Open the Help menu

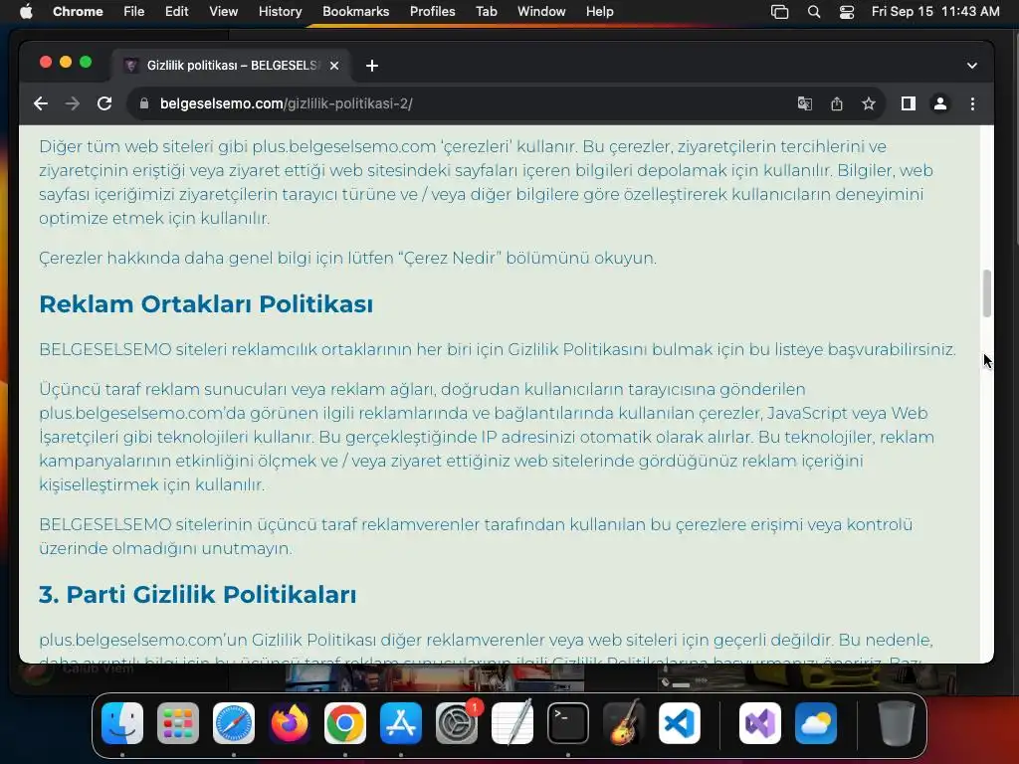tap(599, 11)
